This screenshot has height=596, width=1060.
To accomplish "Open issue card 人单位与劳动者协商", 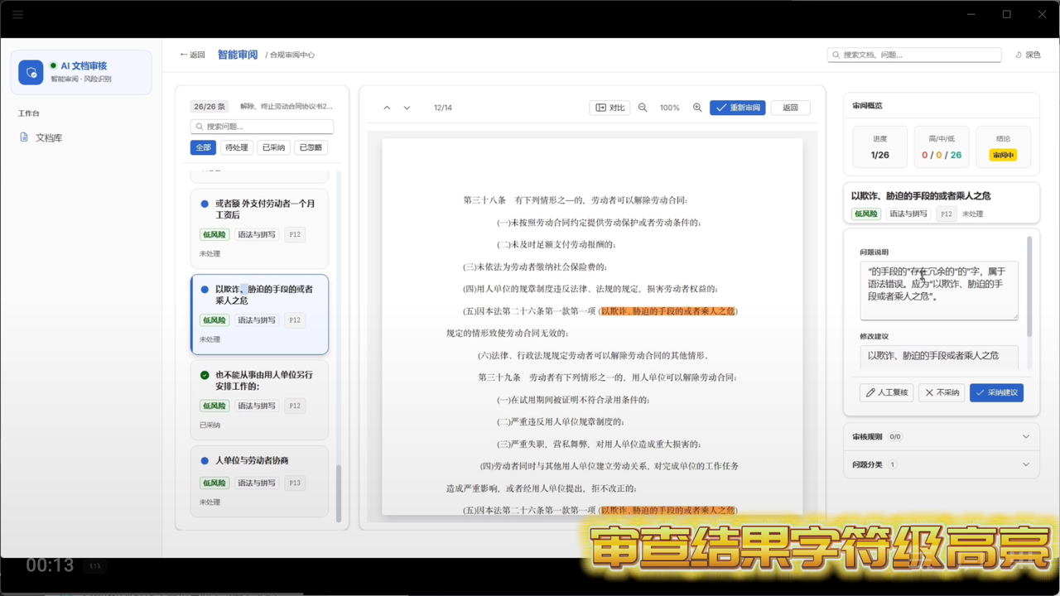I will click(259, 481).
